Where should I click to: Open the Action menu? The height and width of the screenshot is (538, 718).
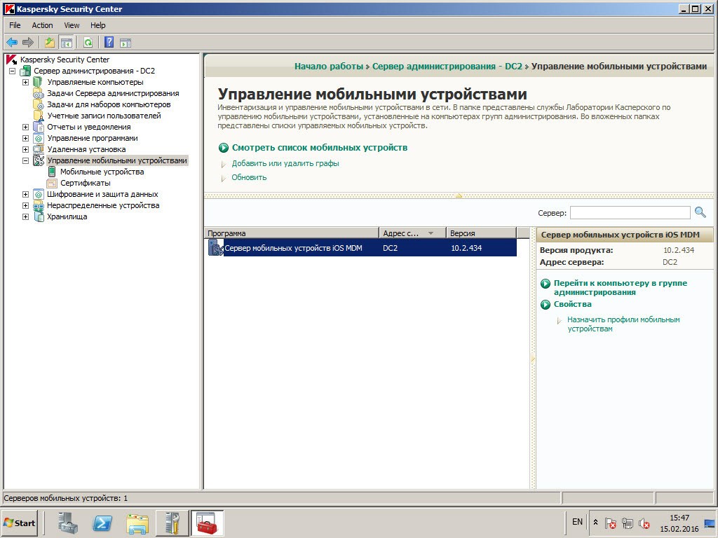click(42, 25)
